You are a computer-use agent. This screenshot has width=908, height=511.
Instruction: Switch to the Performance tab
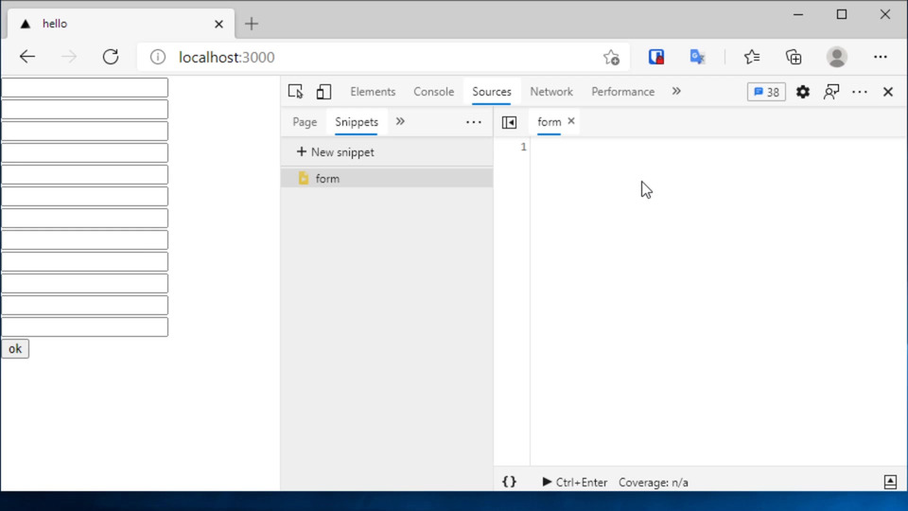[623, 92]
